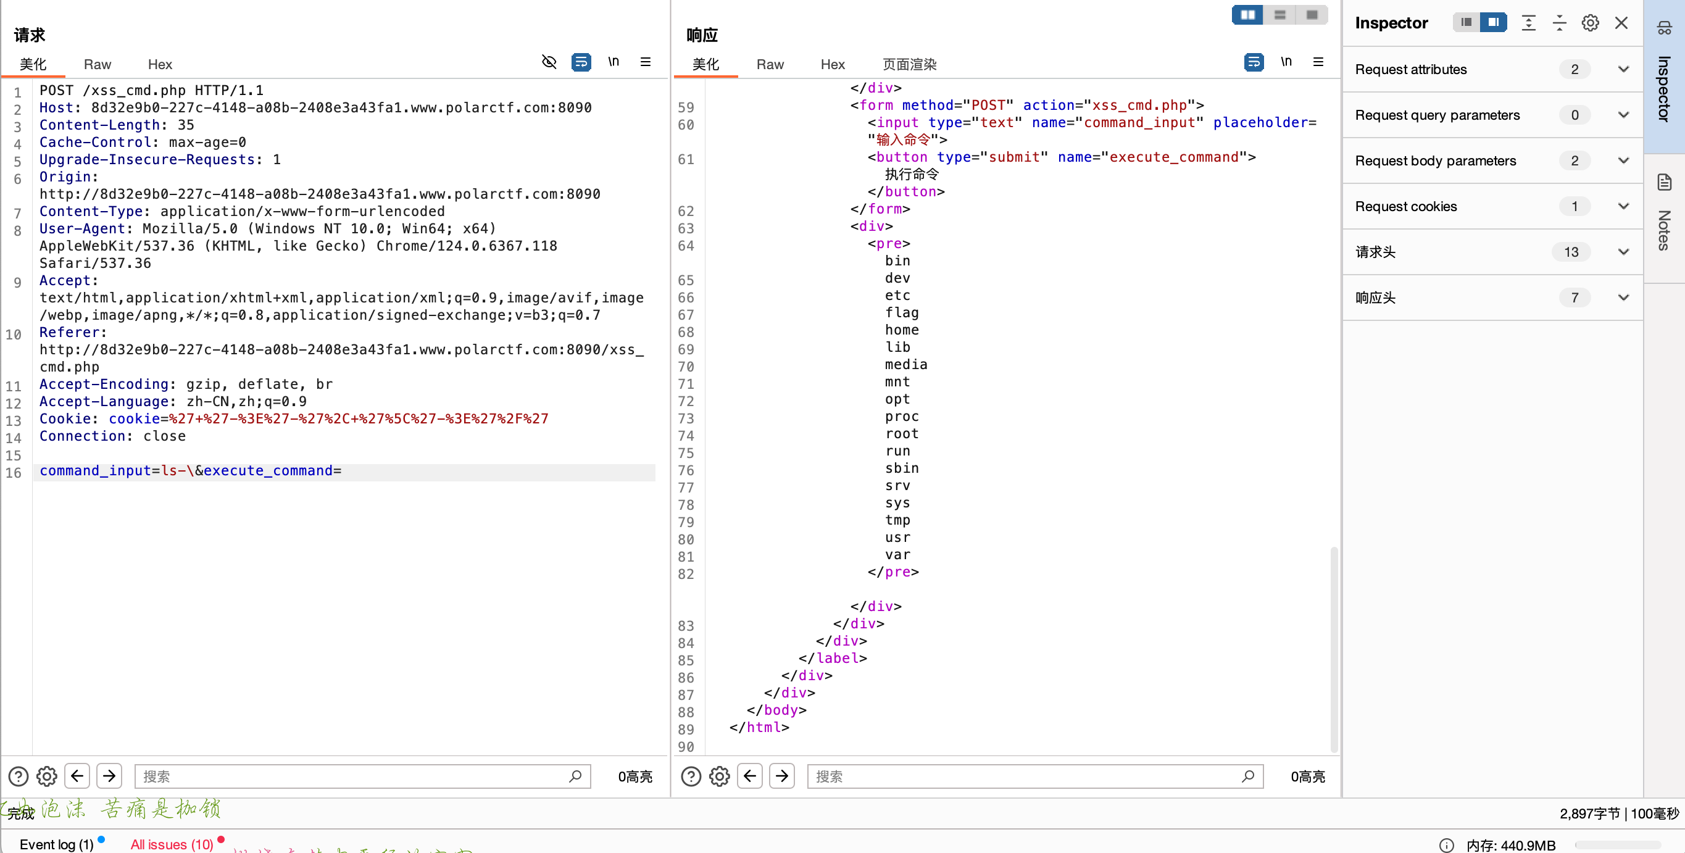Expand Request cookies section
Screen dimensions: 1685x853
(1623, 207)
